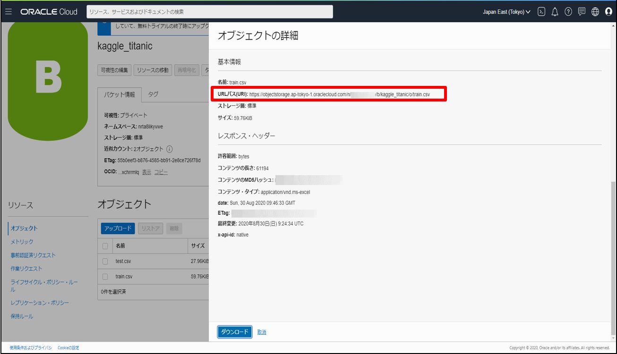Focus the resource search field

(210, 12)
